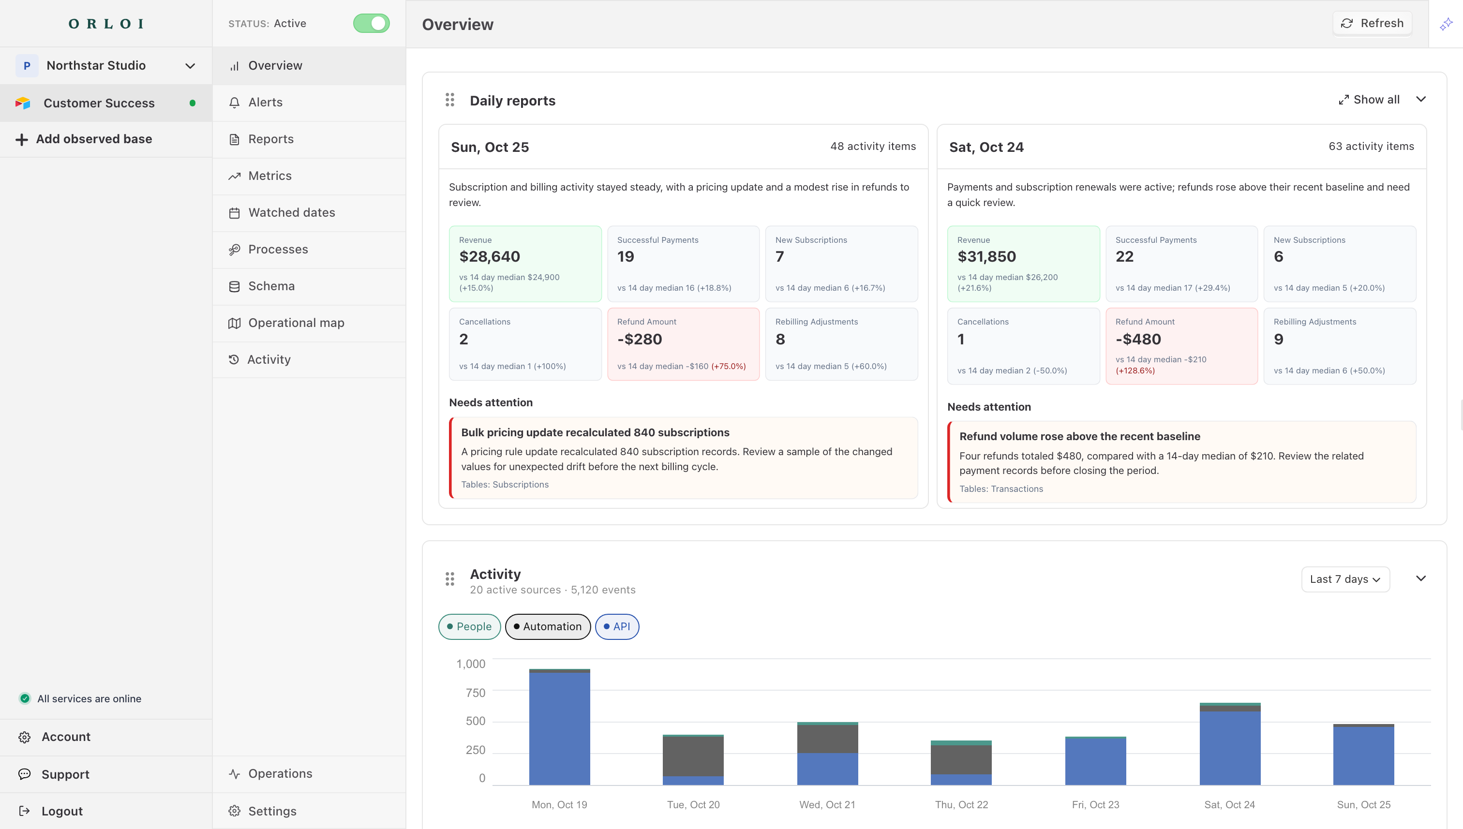Click the Wed, Oct 21 gray Automation bar segment
The width and height of the screenshot is (1463, 829).
click(827, 739)
